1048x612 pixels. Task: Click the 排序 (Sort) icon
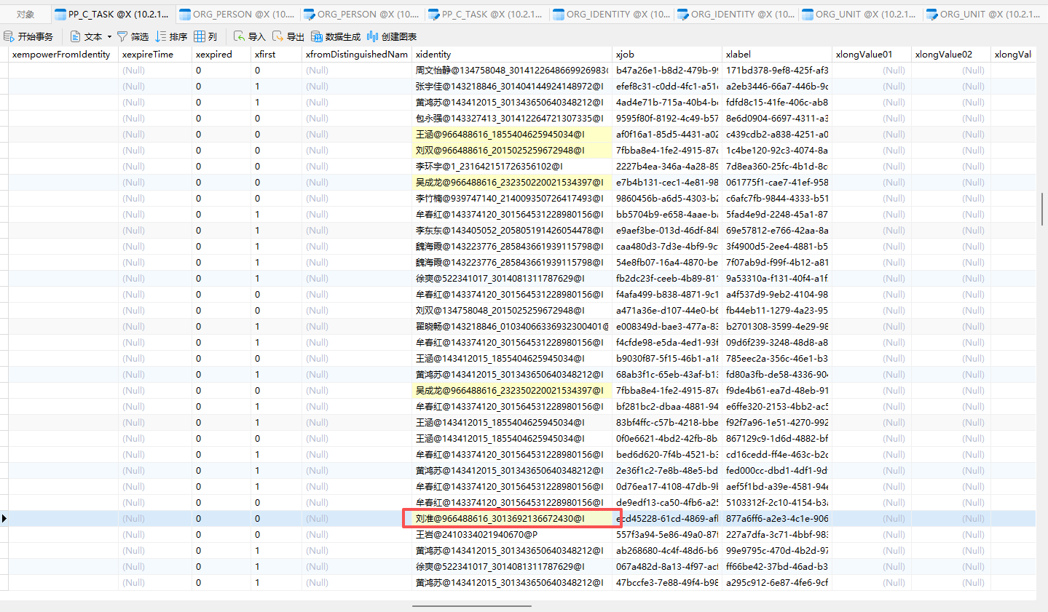(x=161, y=36)
